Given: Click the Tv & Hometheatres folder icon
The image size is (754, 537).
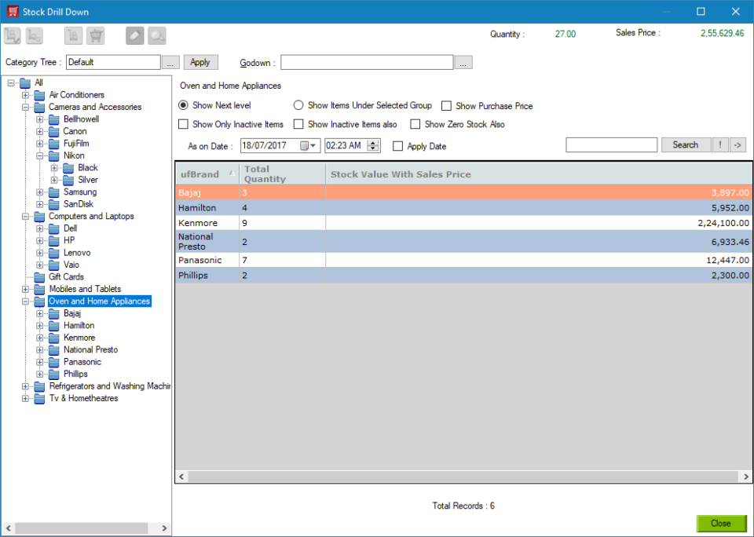Looking at the screenshot, I should [x=39, y=399].
